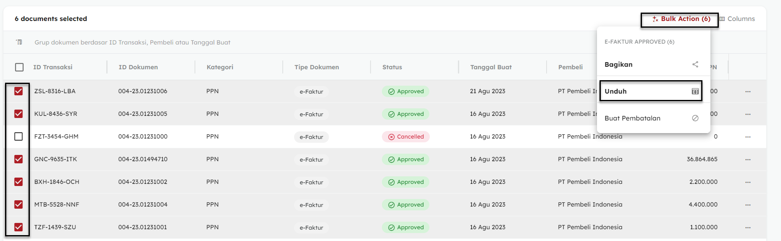Open row options for FZT-3454-GHM
This screenshot has width=781, height=241.
(x=748, y=137)
